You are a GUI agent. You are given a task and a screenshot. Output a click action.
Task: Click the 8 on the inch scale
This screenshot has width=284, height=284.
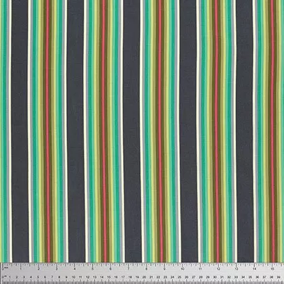pyautogui.click(x=146, y=269)
